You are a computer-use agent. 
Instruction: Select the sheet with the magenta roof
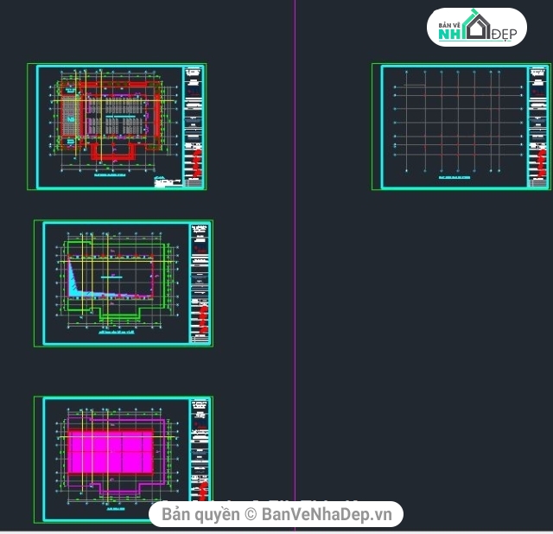124,459
